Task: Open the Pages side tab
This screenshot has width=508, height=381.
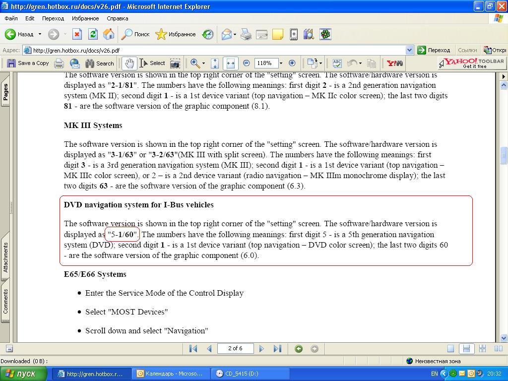Action: [5, 91]
